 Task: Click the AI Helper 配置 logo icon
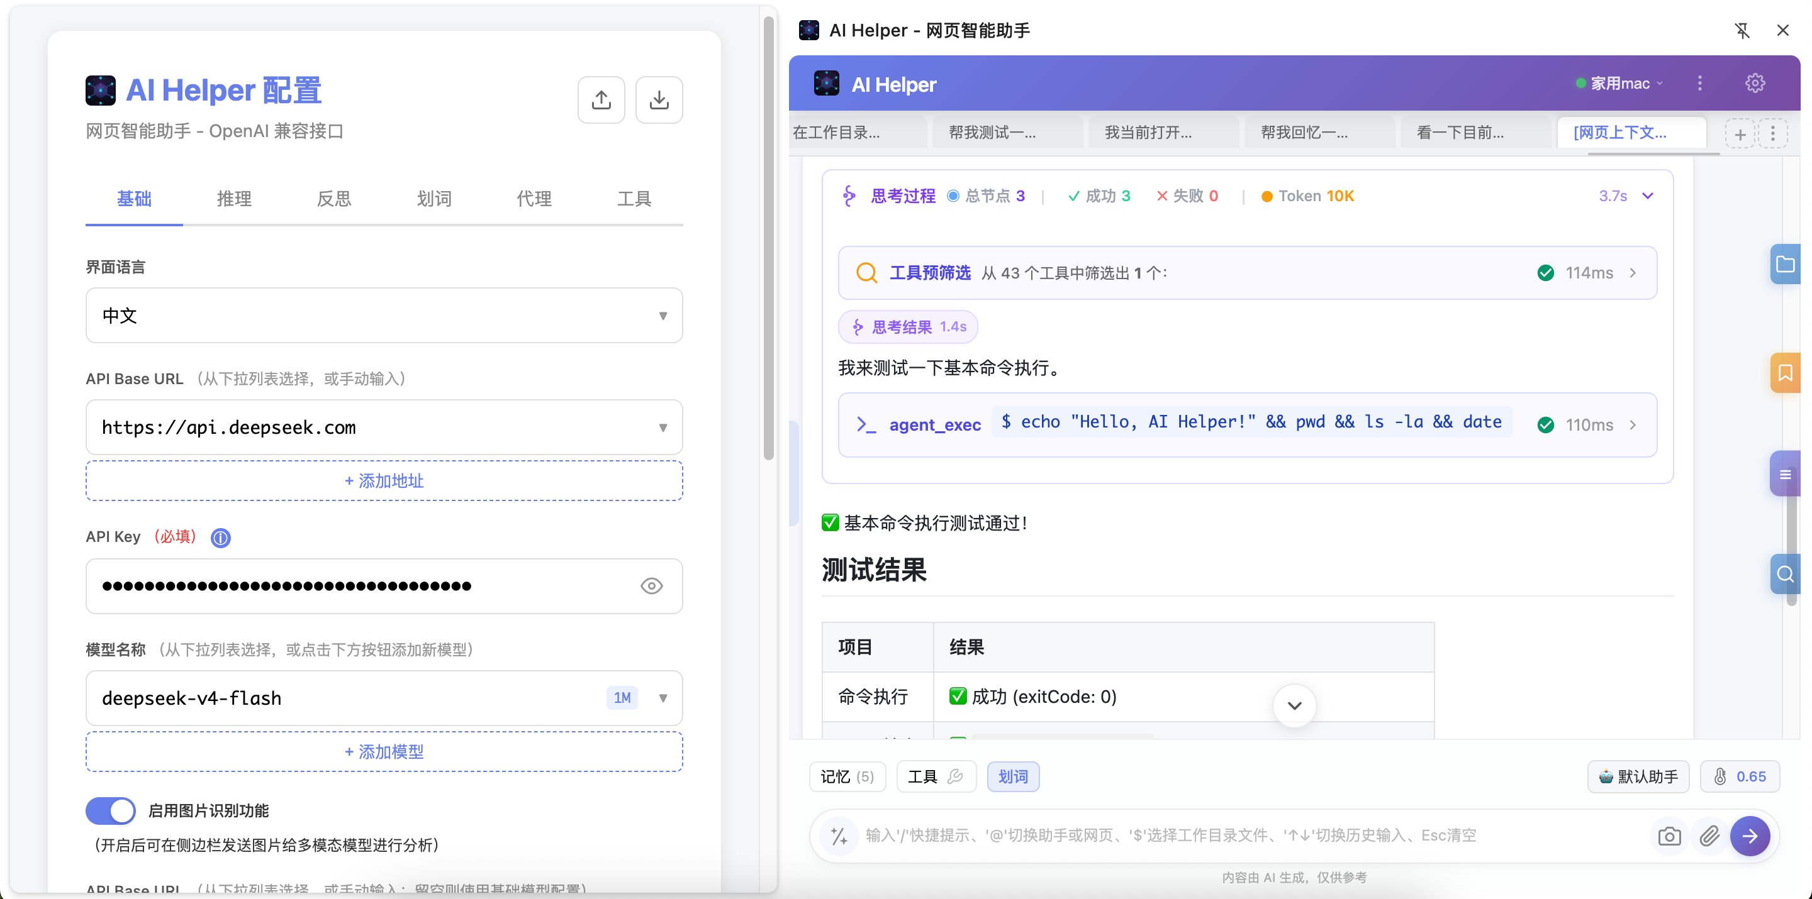[101, 91]
